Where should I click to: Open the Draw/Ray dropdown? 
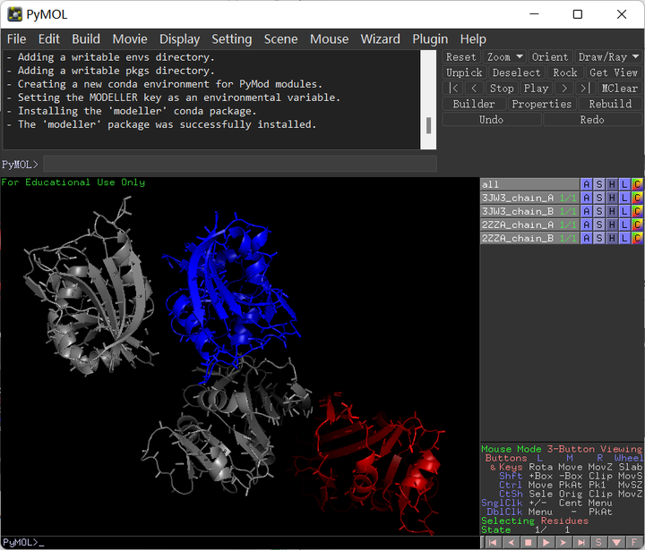(x=607, y=56)
